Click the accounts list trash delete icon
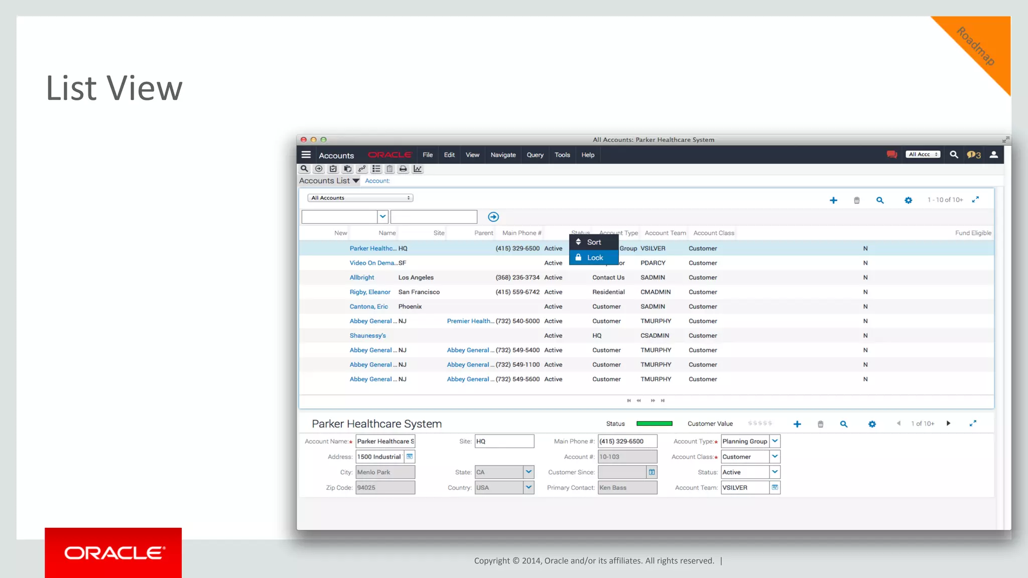 [857, 200]
